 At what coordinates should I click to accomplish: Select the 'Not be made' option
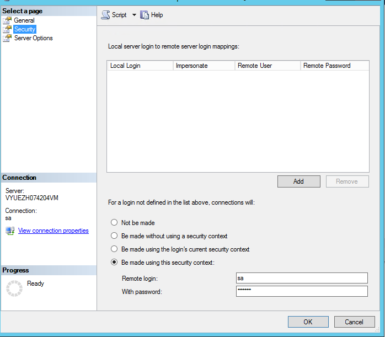click(114, 222)
